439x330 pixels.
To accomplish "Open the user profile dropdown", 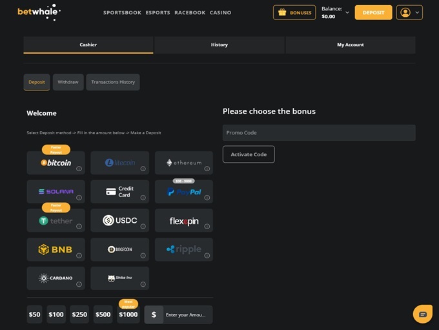I will 410,12.
